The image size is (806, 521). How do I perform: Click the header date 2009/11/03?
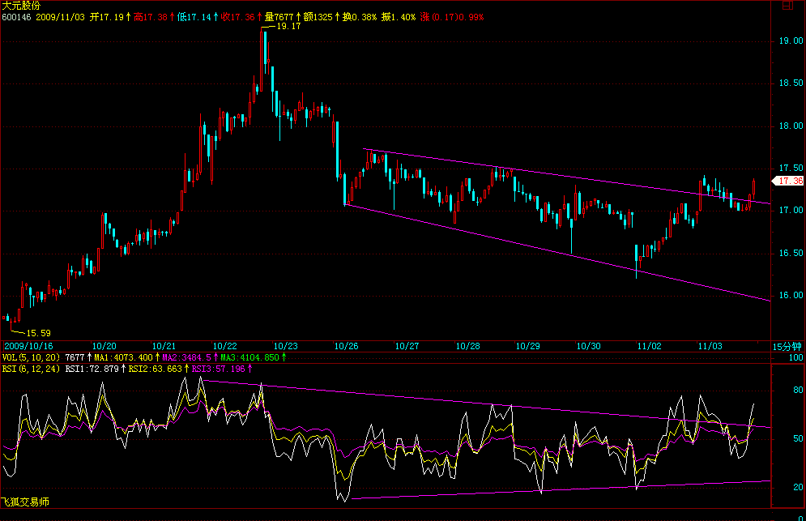click(x=60, y=17)
